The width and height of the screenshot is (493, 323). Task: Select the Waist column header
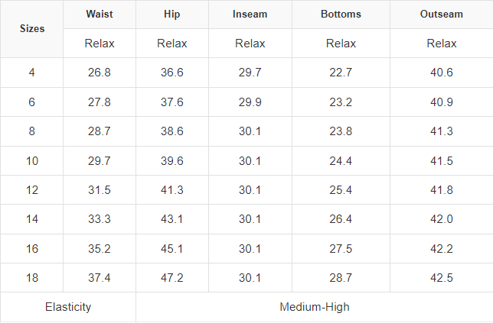pos(100,15)
